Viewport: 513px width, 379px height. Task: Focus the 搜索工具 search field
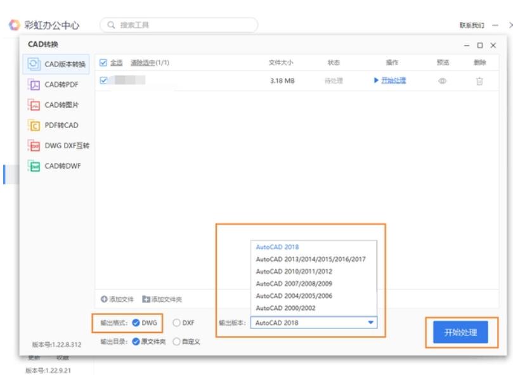coord(179,25)
